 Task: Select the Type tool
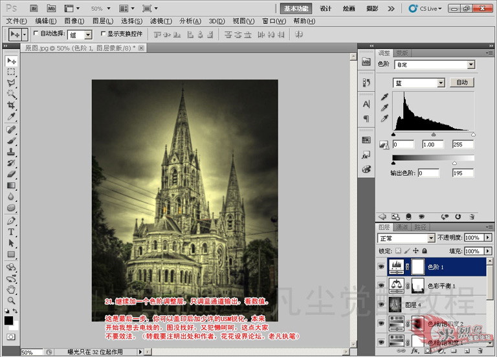point(11,232)
